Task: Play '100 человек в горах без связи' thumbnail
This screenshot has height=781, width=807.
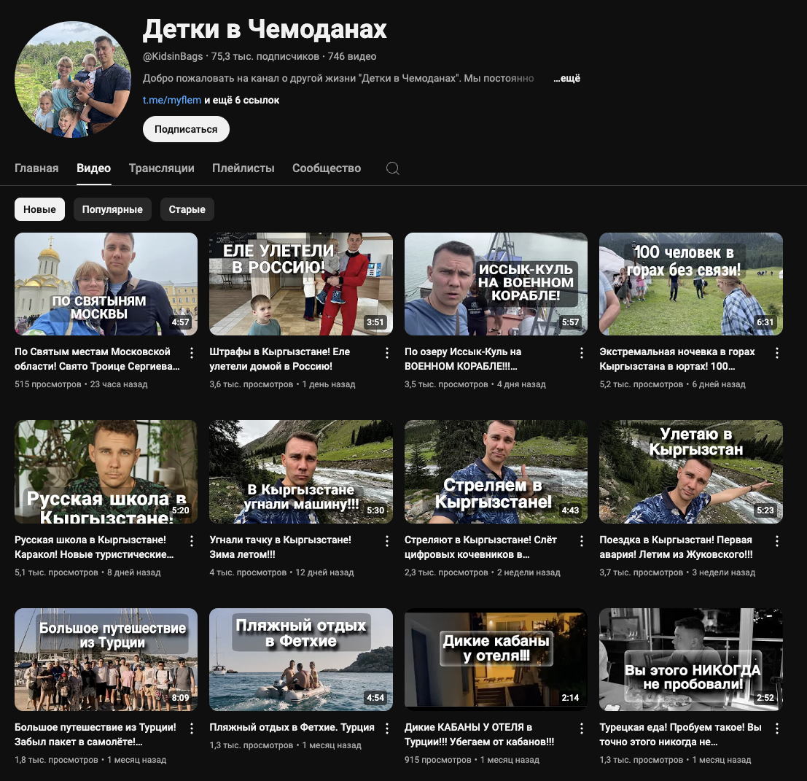Action: click(x=691, y=284)
